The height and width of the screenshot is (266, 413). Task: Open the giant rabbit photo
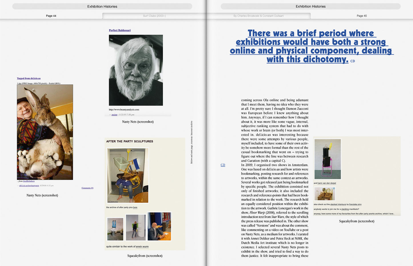(45, 132)
